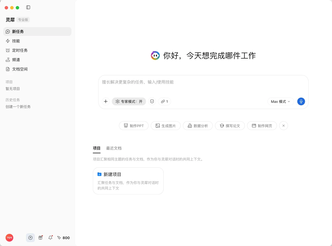Click the shield check icon
332x246 pixels.
click(152, 101)
